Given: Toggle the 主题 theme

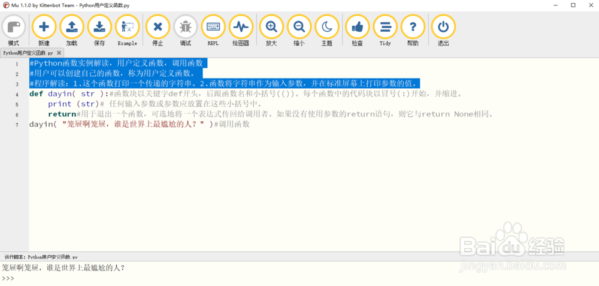Looking at the screenshot, I should click(x=327, y=31).
